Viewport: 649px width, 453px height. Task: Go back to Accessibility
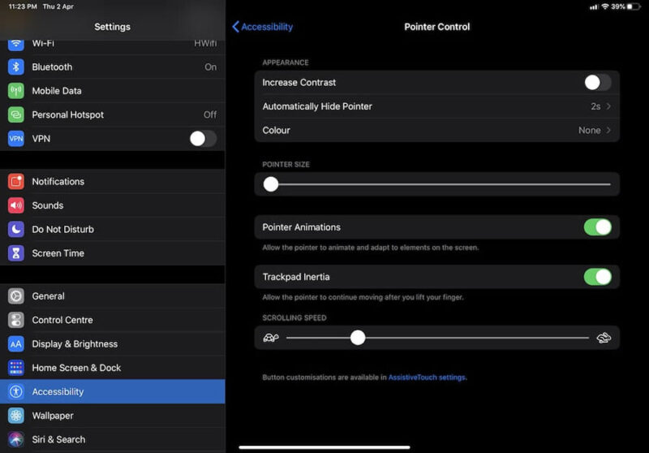tap(262, 27)
